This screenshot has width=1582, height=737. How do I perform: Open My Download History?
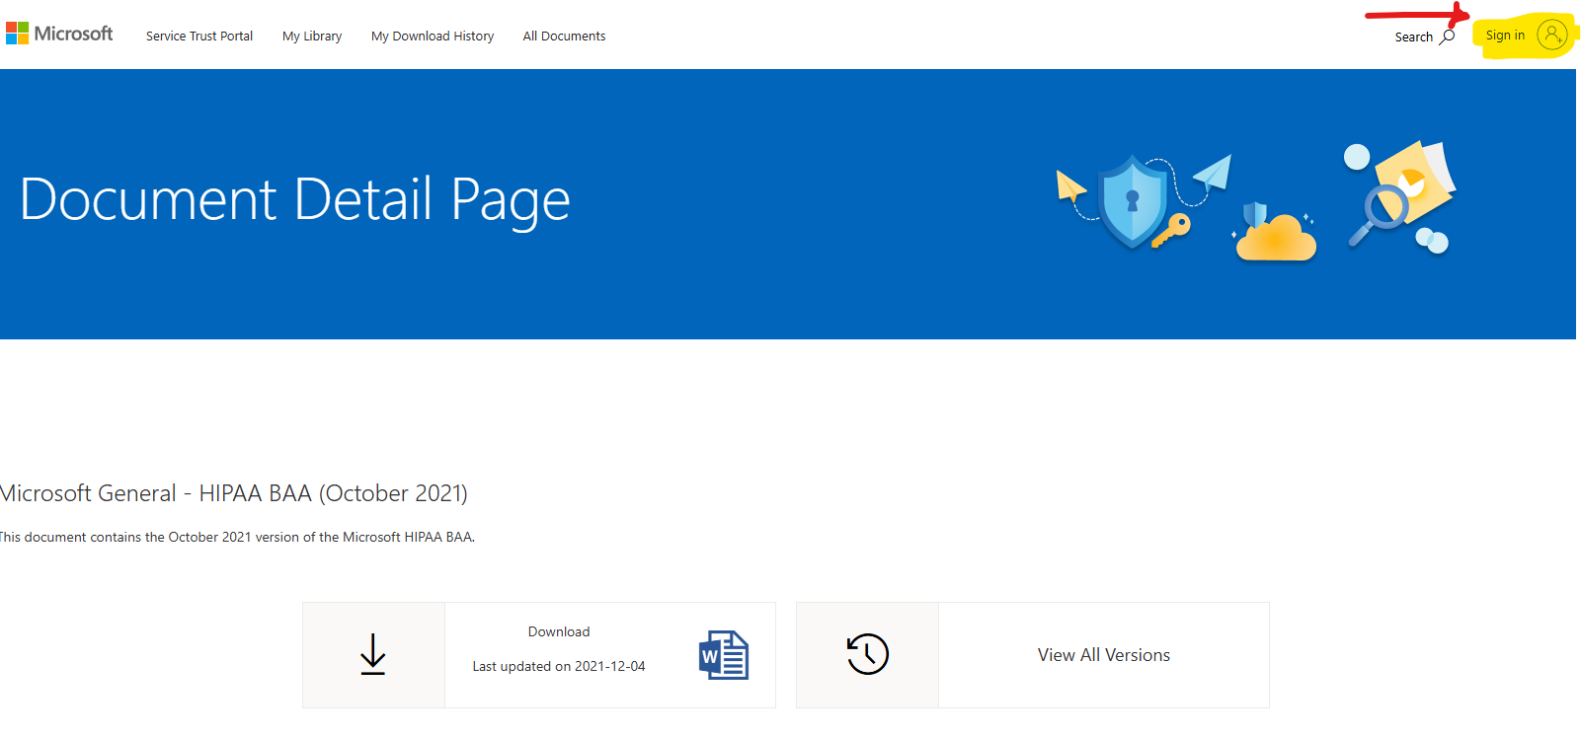[433, 37]
